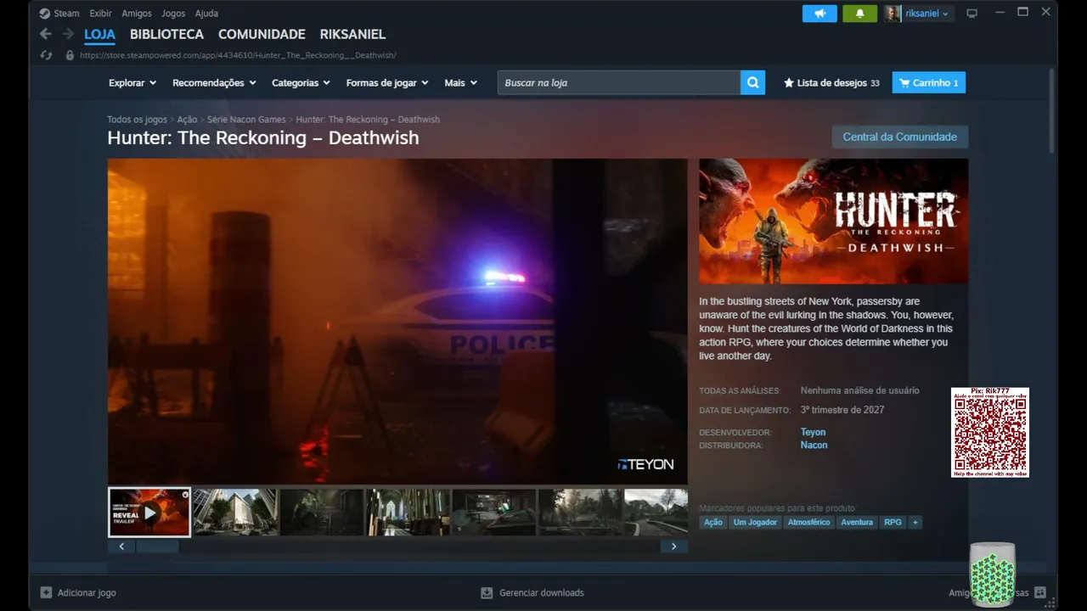
Task: Open the Exibir menu
Action: tap(100, 14)
